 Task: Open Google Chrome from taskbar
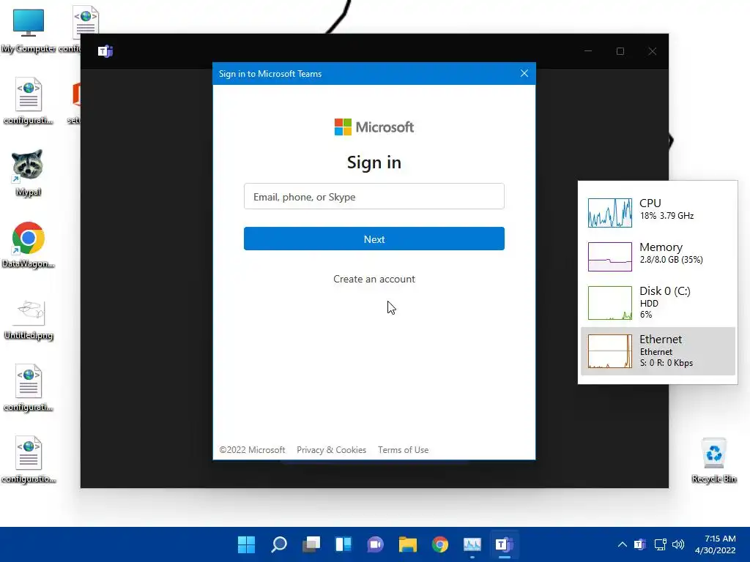[440, 544]
